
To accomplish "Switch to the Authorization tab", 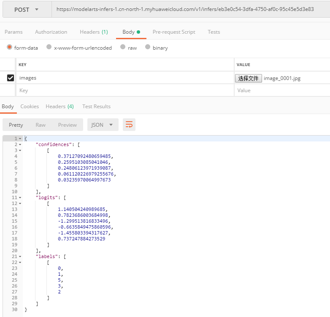I will click(51, 32).
